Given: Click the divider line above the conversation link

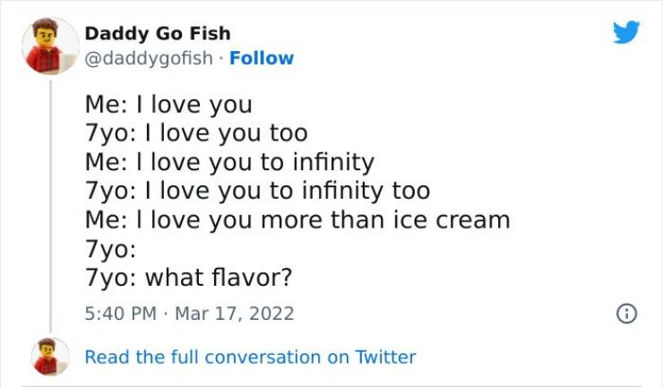Looking at the screenshot, I should [x=331, y=337].
